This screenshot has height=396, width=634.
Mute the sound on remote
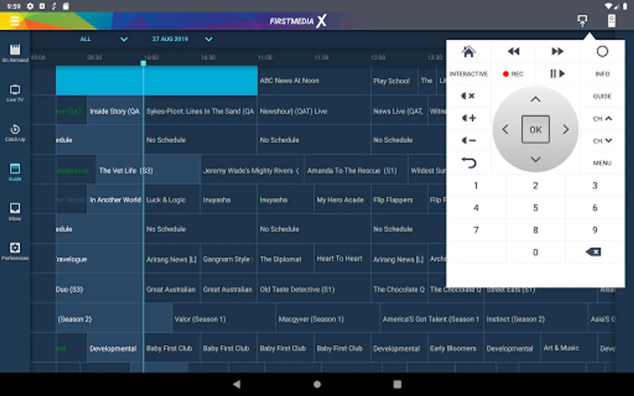coord(468,96)
